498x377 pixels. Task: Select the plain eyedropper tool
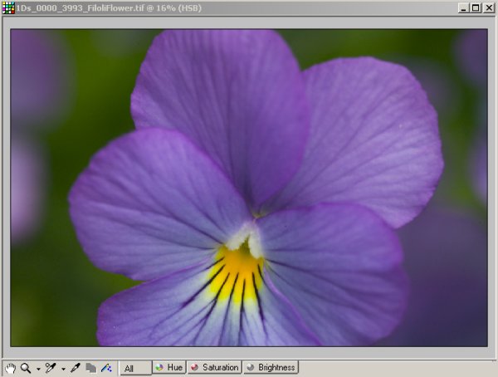coord(76,368)
